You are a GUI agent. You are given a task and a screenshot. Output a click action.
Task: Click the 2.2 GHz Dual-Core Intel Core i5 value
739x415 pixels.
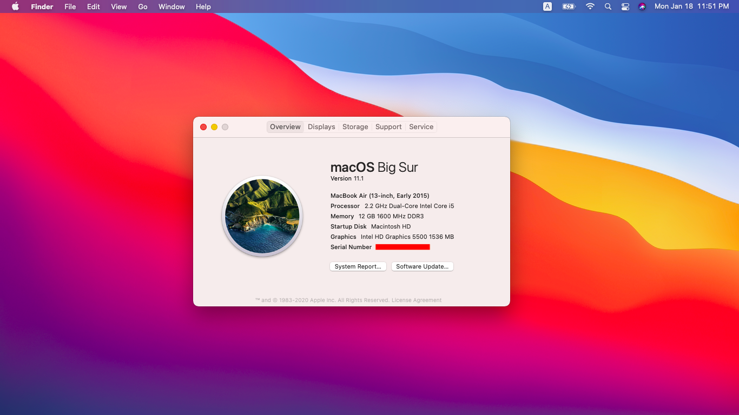[x=410, y=206]
